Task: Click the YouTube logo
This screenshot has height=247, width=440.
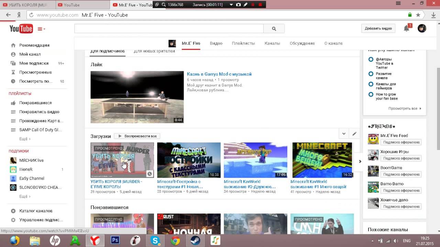Action: coord(21,29)
